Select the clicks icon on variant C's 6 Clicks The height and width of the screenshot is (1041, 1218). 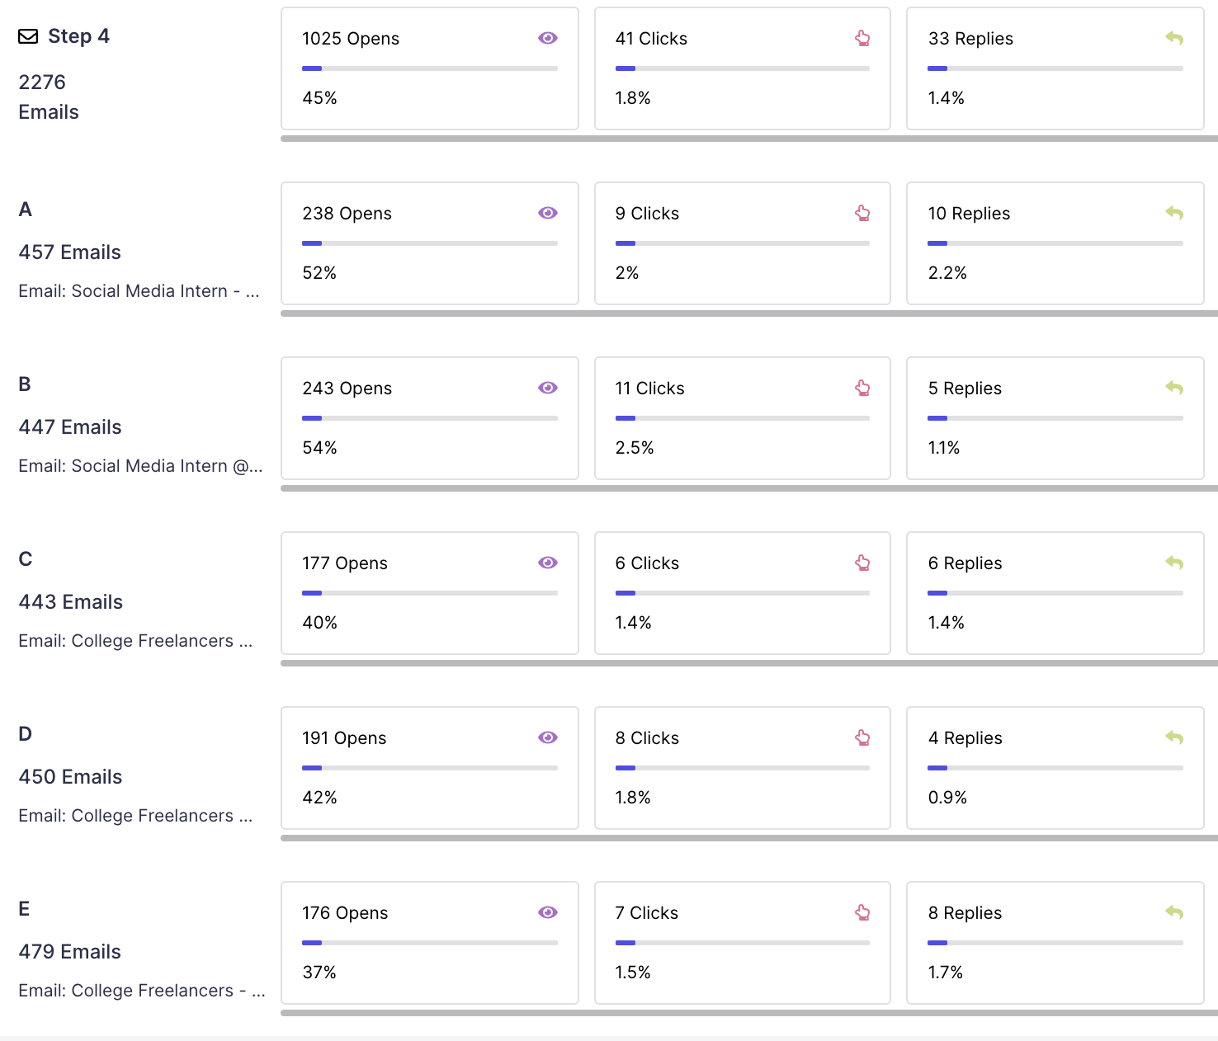tap(862, 563)
